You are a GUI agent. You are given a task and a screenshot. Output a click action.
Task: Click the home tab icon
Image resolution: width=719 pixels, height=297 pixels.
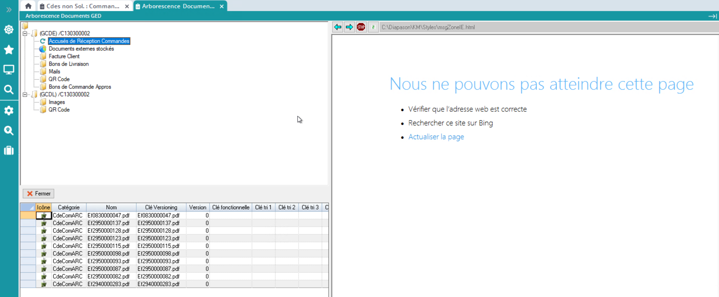point(28,6)
